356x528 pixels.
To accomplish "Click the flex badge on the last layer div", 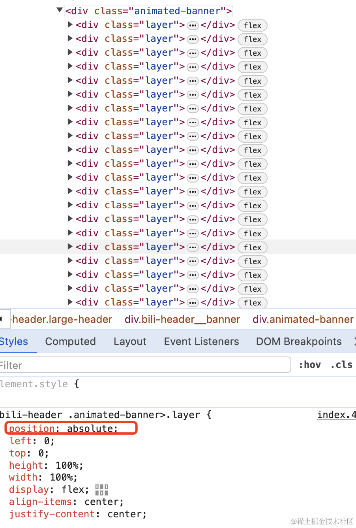I will [253, 303].
